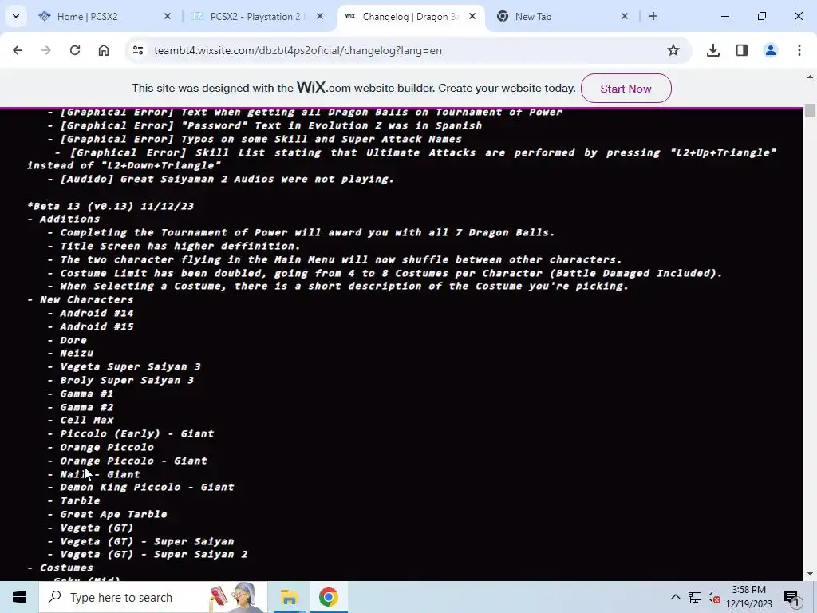
Task: Switch to the Home | PCSX2 tab
Action: click(x=105, y=17)
